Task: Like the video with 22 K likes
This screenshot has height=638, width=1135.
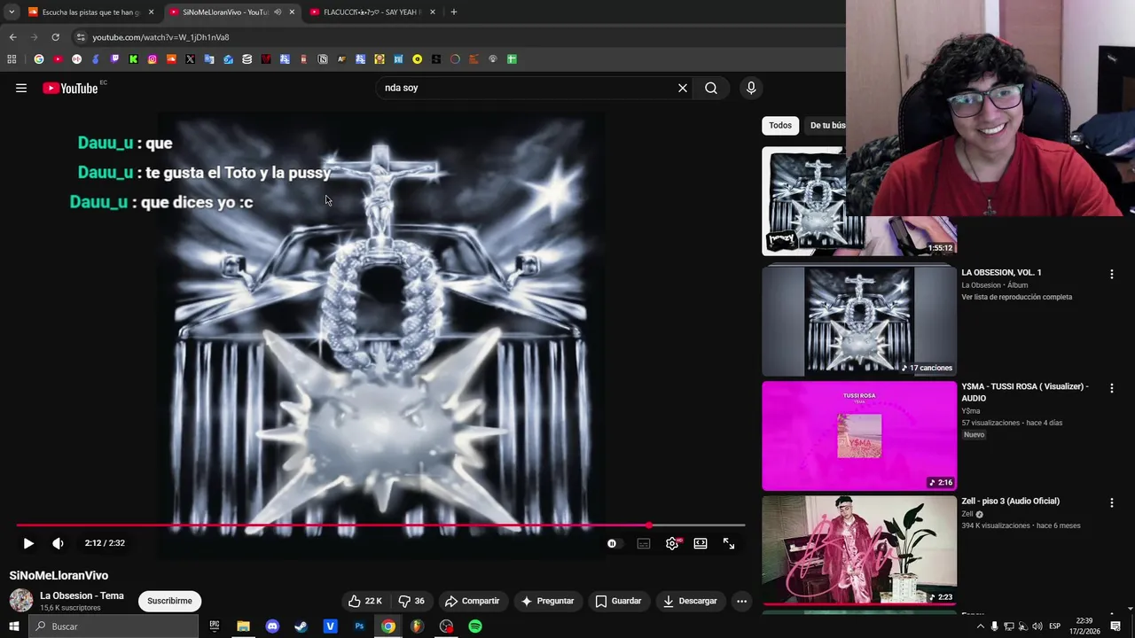Action: click(x=364, y=601)
